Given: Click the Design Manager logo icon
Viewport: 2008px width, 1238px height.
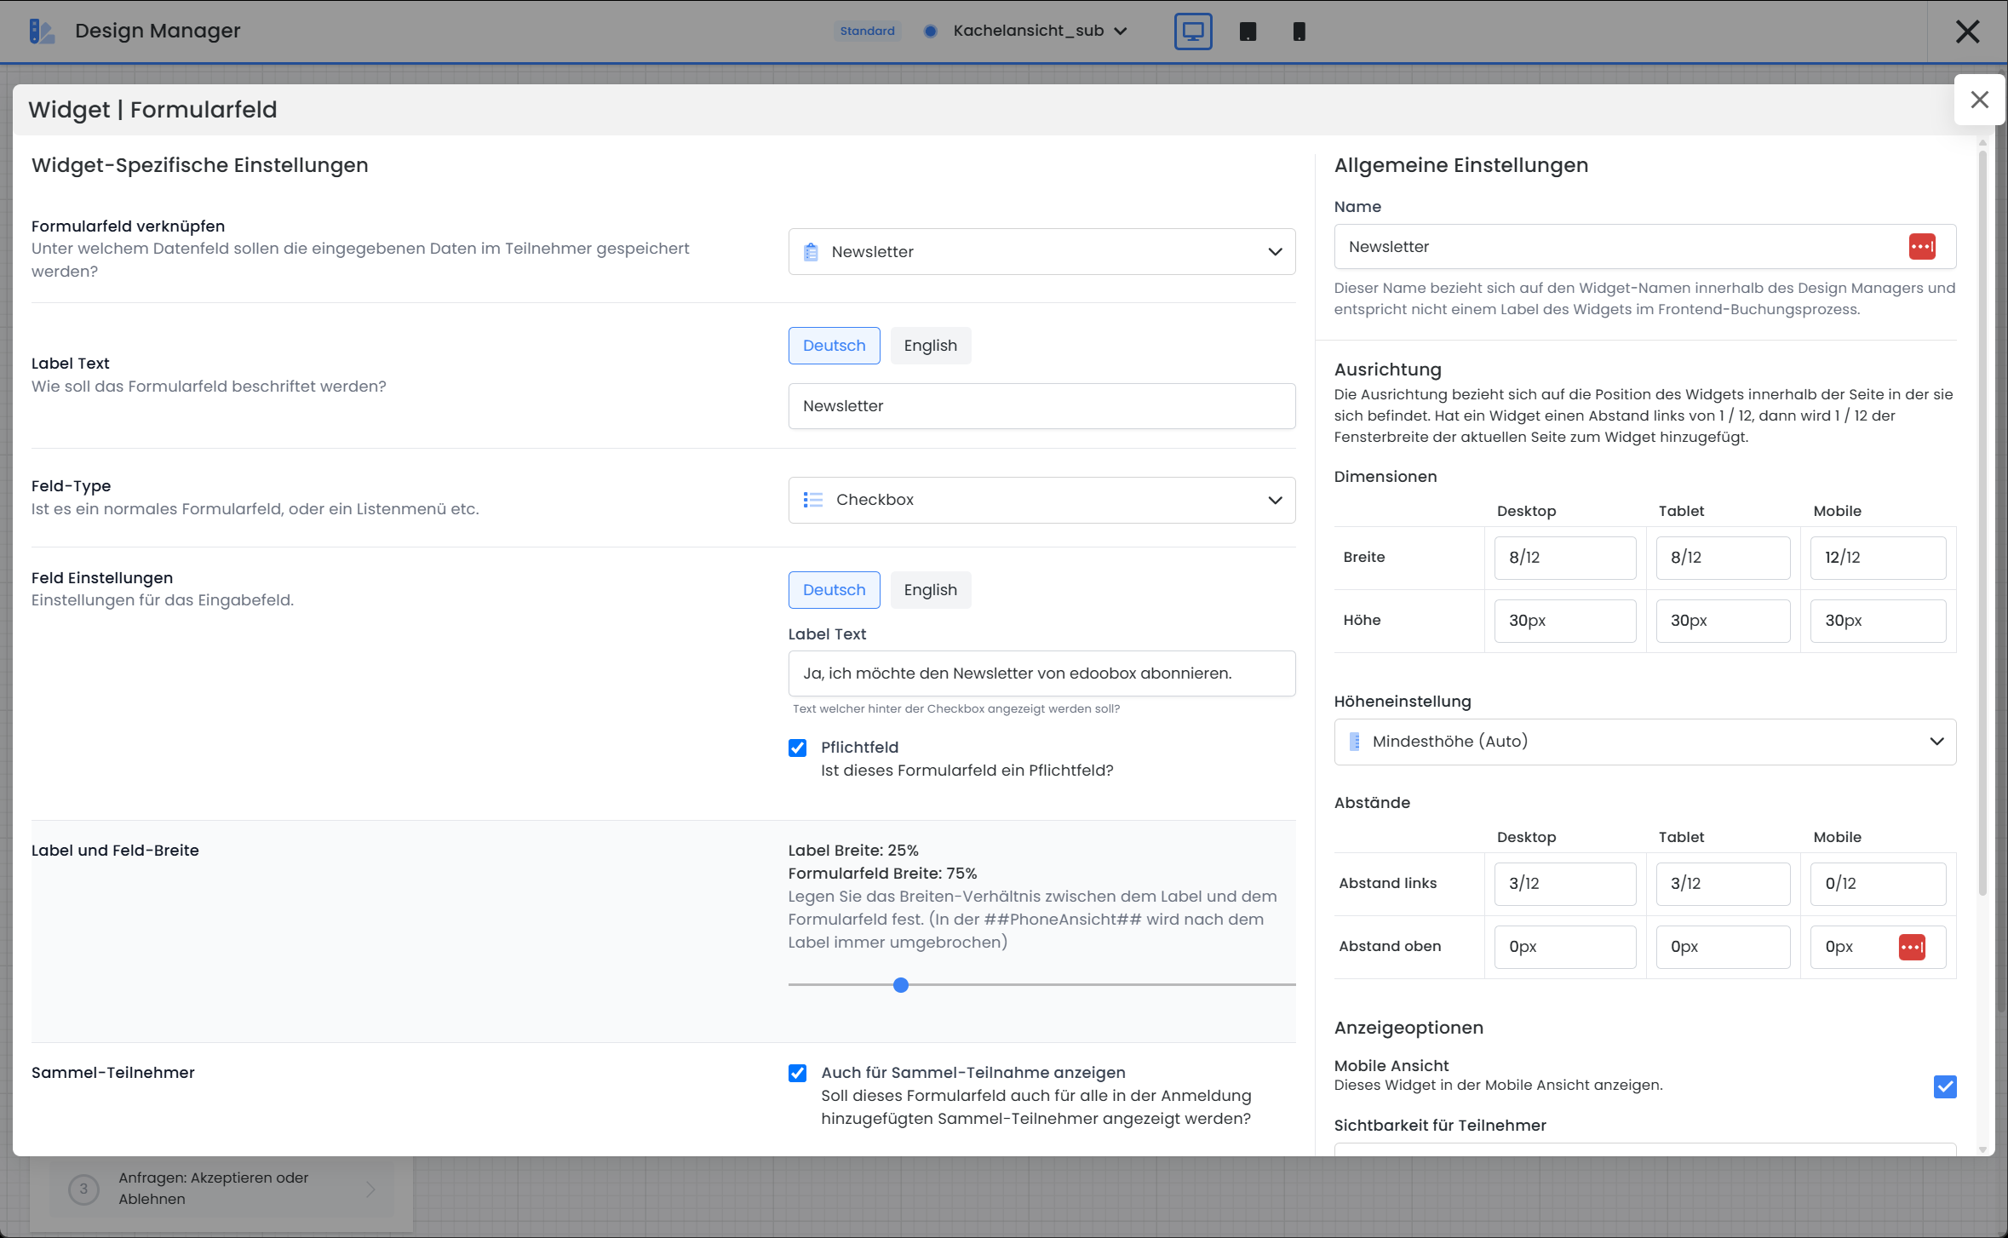Looking at the screenshot, I should pyautogui.click(x=41, y=32).
